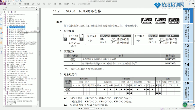Collapse chapter 11 bookmark node

point(4,25)
